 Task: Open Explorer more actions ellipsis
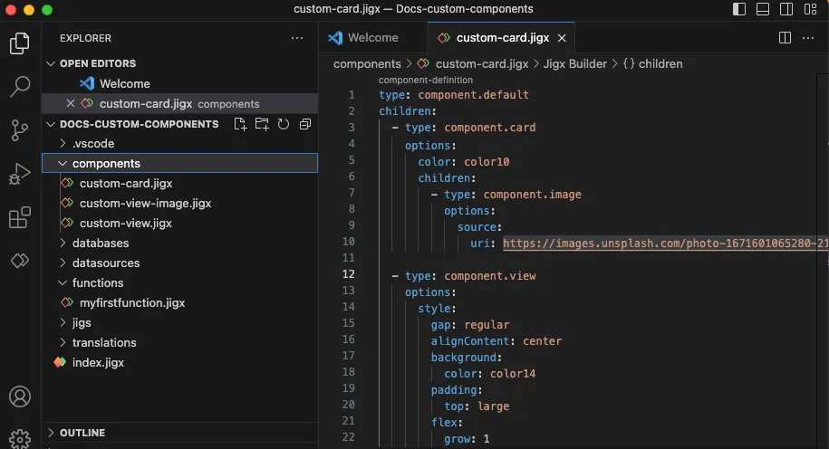coord(297,38)
